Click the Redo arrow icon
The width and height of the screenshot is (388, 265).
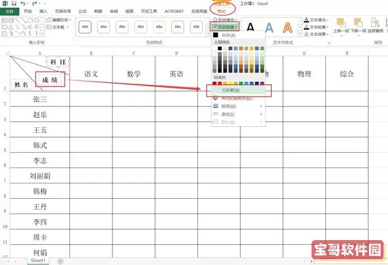(x=33, y=3)
